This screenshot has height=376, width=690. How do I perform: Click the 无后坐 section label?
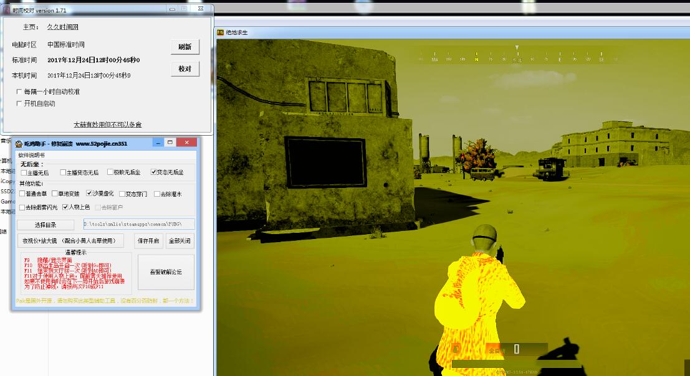32,164
